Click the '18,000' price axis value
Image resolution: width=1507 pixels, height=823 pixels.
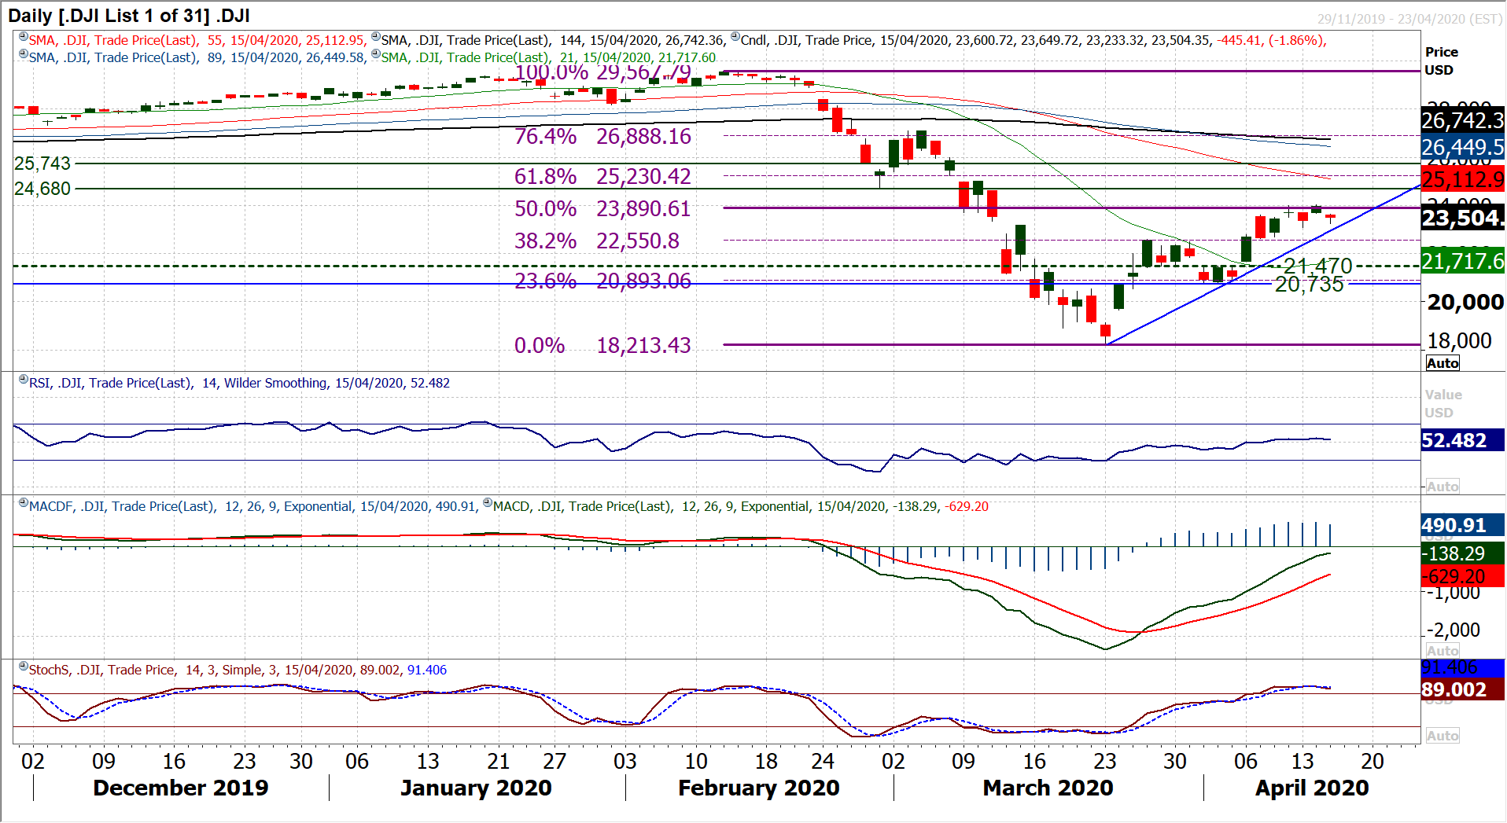(x=1460, y=340)
